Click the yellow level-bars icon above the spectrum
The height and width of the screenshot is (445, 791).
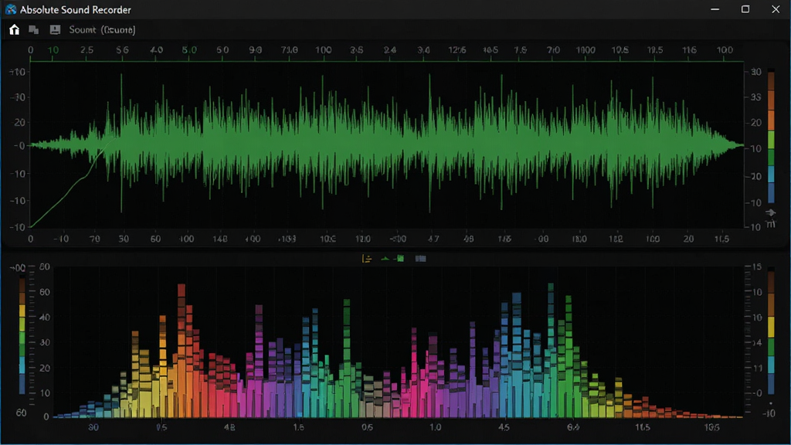point(367,259)
